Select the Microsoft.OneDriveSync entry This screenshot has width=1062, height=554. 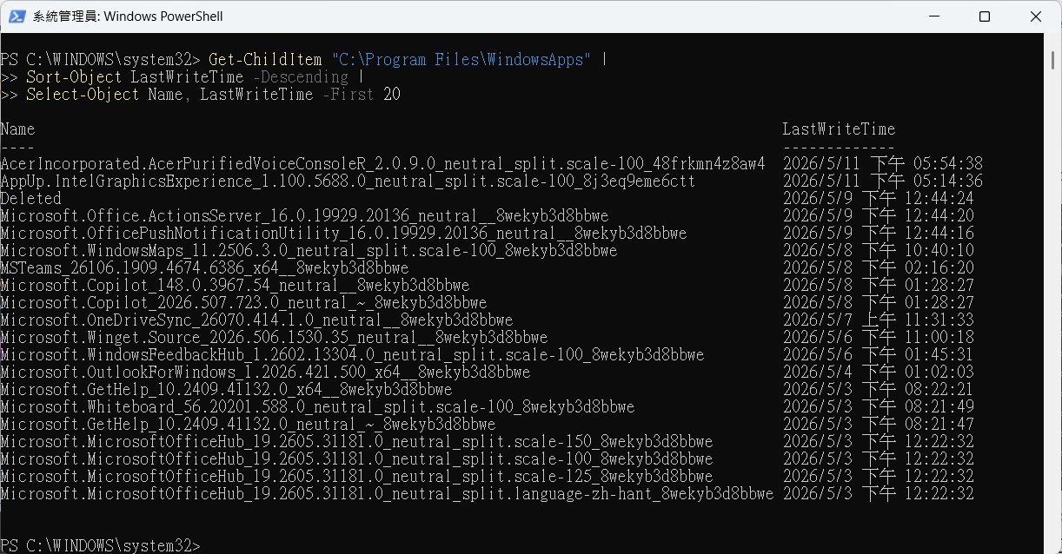pos(256,320)
